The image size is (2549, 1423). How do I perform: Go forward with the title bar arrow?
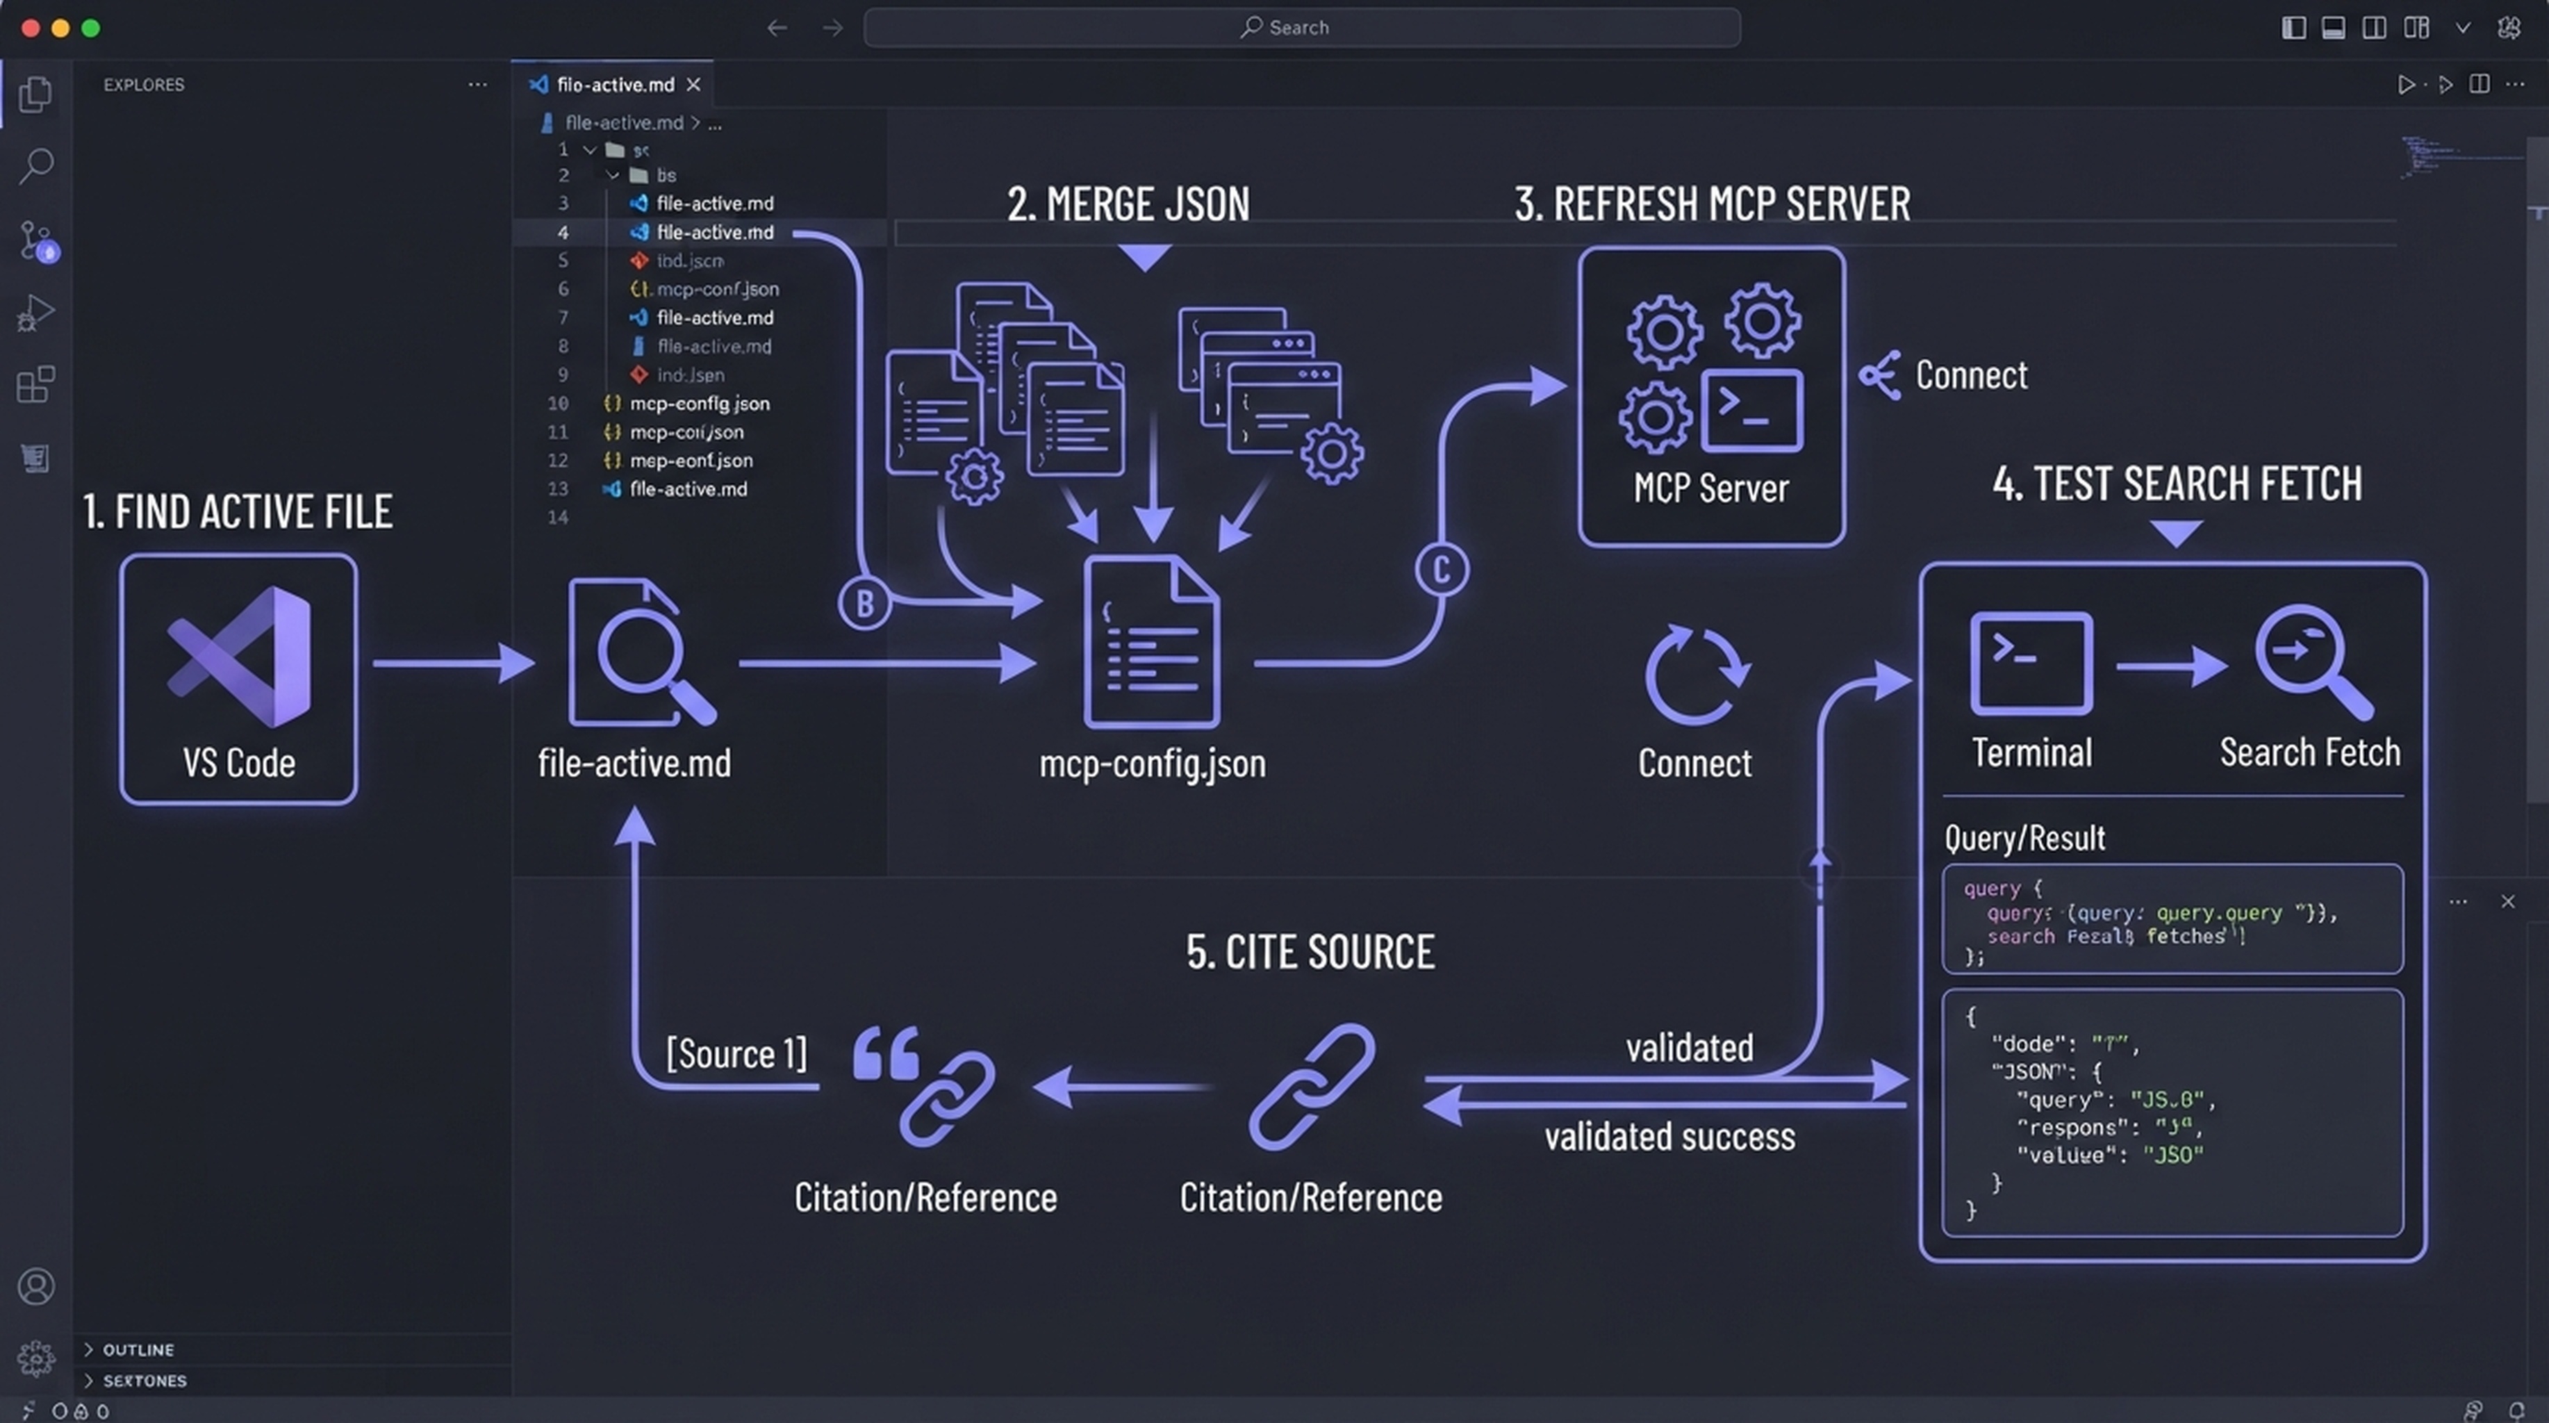tap(832, 28)
